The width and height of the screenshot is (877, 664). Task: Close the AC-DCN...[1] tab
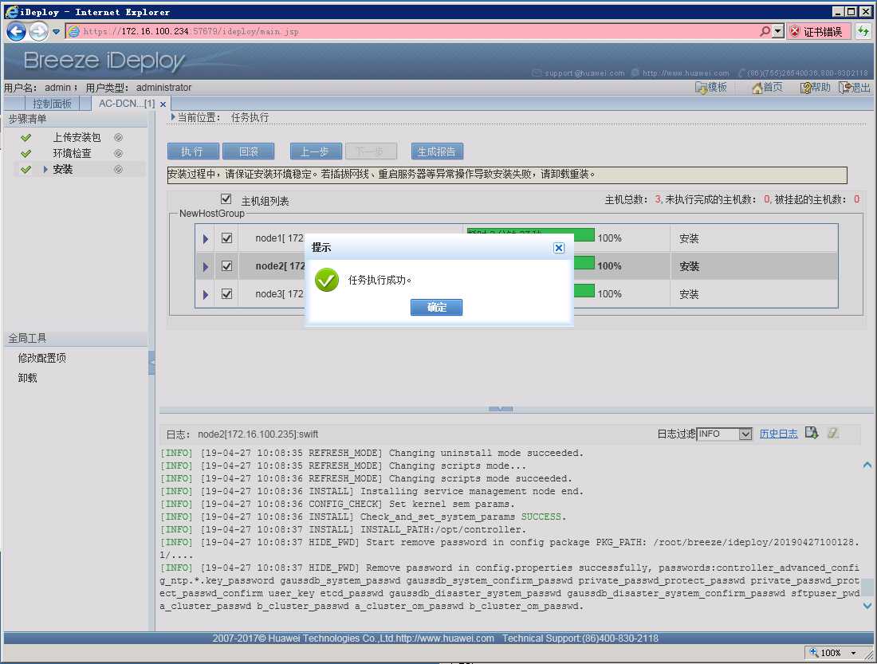tap(163, 104)
